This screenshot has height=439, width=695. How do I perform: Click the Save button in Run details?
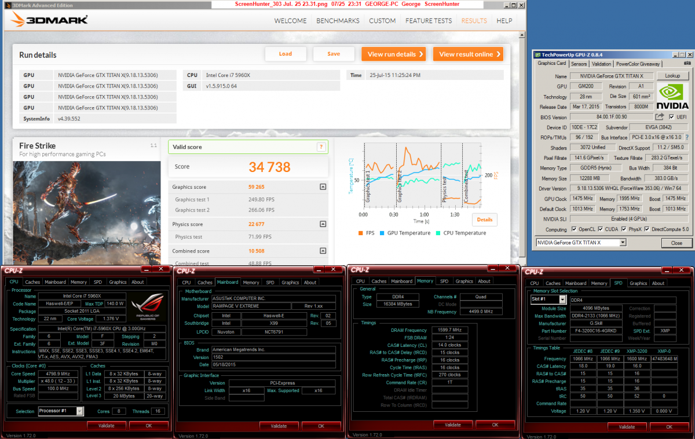tap(334, 54)
